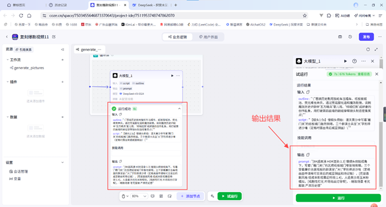
Task: Open the generate_ workflow canvas tab
Action: point(89,50)
